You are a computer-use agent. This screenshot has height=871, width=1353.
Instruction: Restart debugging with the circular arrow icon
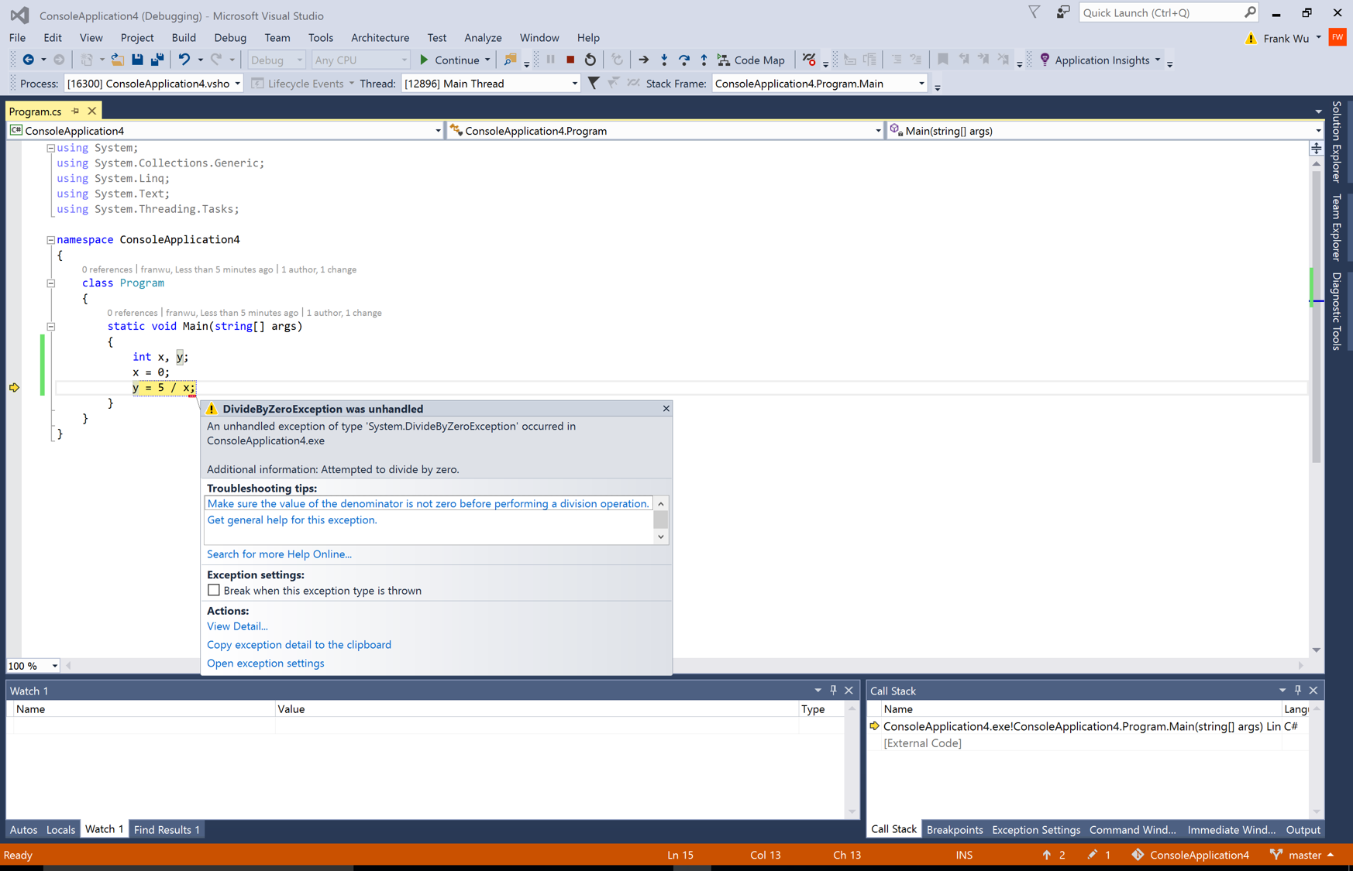point(590,60)
